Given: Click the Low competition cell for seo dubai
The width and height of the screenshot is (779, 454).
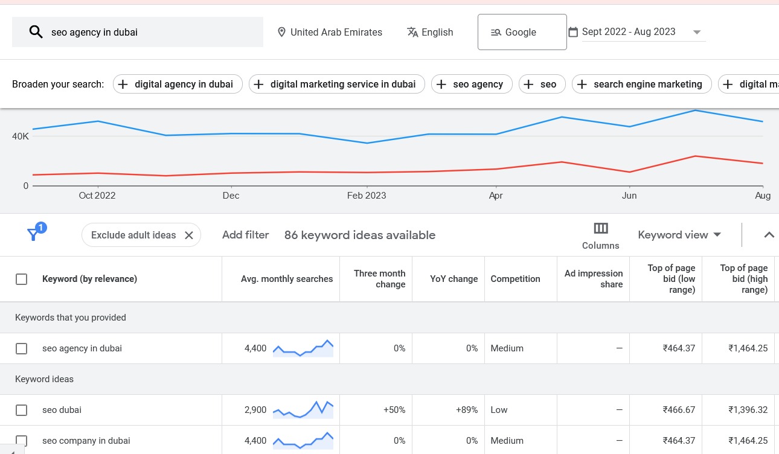Looking at the screenshot, I should (499, 410).
